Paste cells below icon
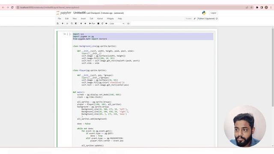Viewport: 274px width, 154px height. point(76,24)
